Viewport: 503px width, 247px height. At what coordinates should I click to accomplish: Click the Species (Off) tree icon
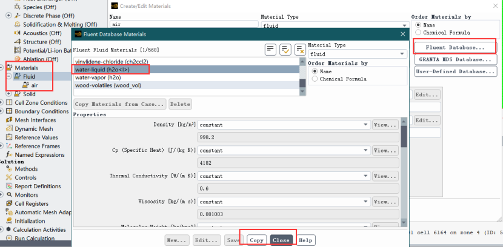pyautogui.click(x=18, y=7)
